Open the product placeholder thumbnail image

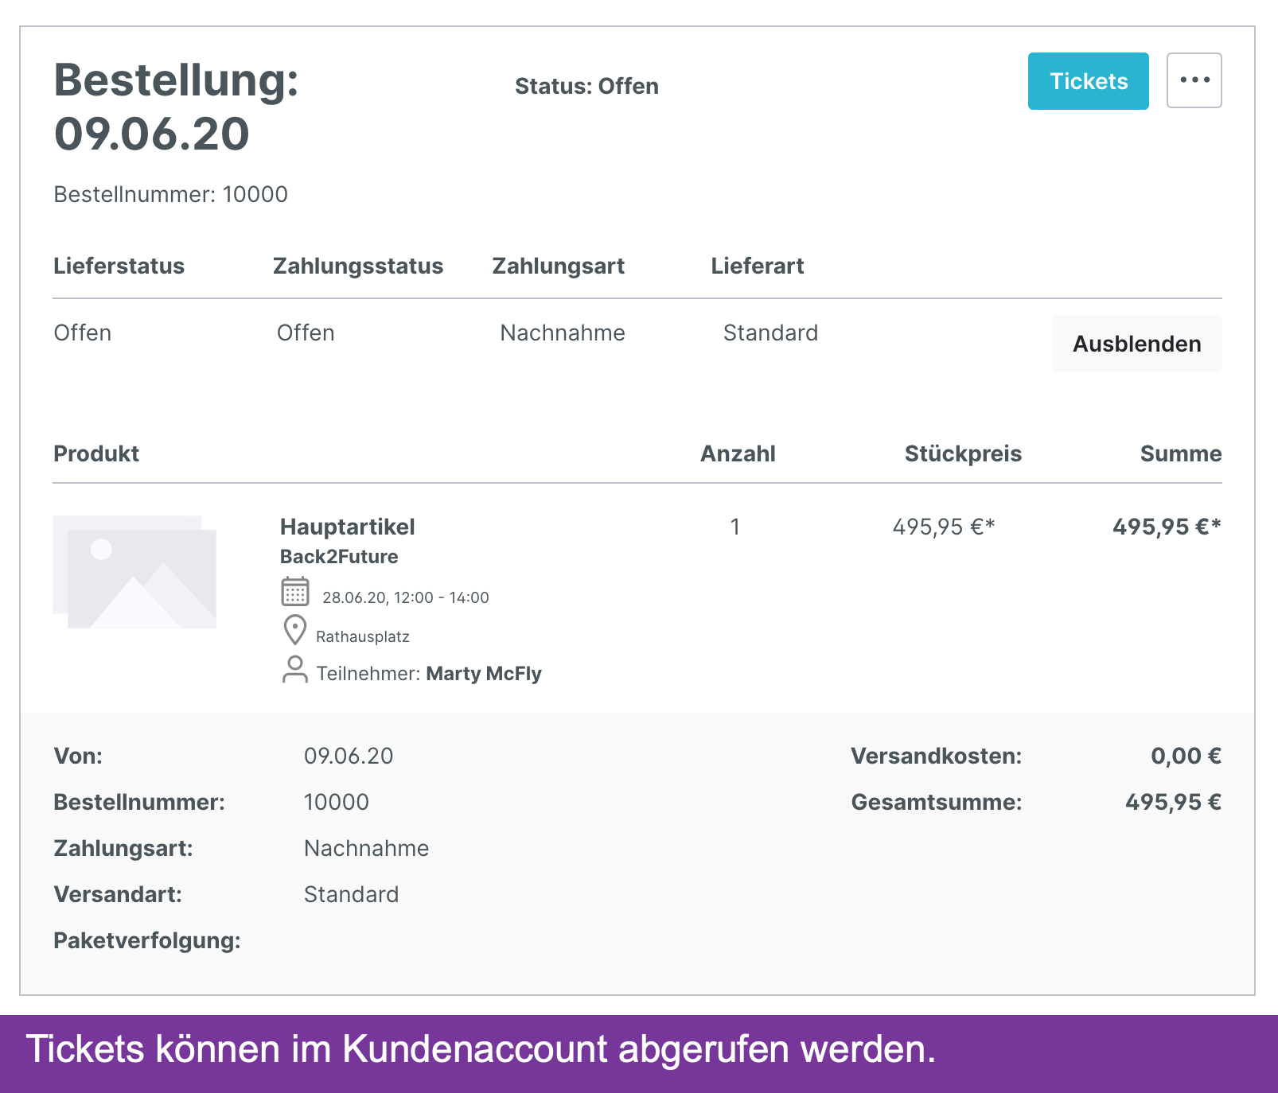coord(134,572)
